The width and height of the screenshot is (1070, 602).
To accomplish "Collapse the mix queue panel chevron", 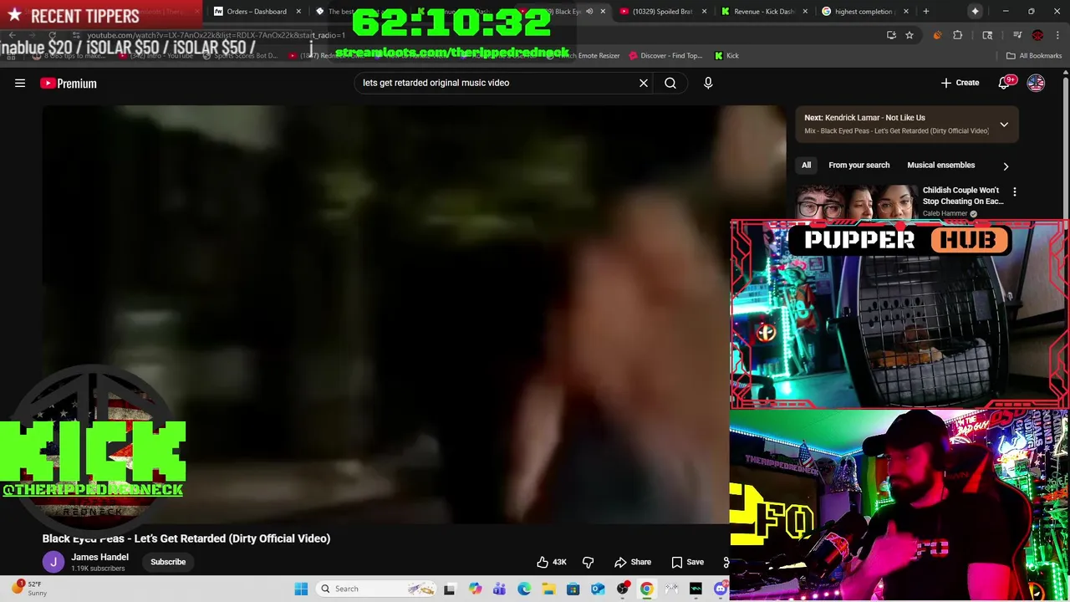I will (1004, 125).
